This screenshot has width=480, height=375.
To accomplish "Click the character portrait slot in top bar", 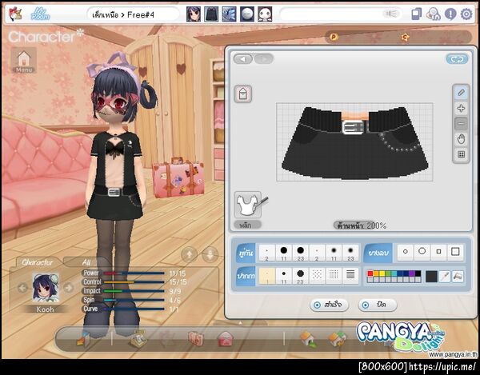I will pyautogui.click(x=194, y=14).
